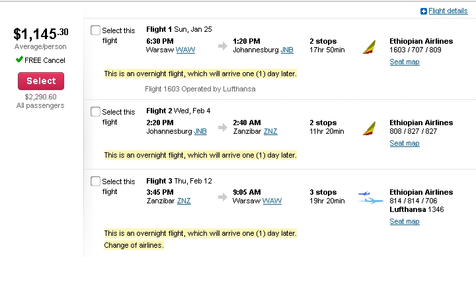Screen dimensions: 476x308
Task: Tick the Select this flight checkbox for Flight 3
Action: (x=95, y=181)
